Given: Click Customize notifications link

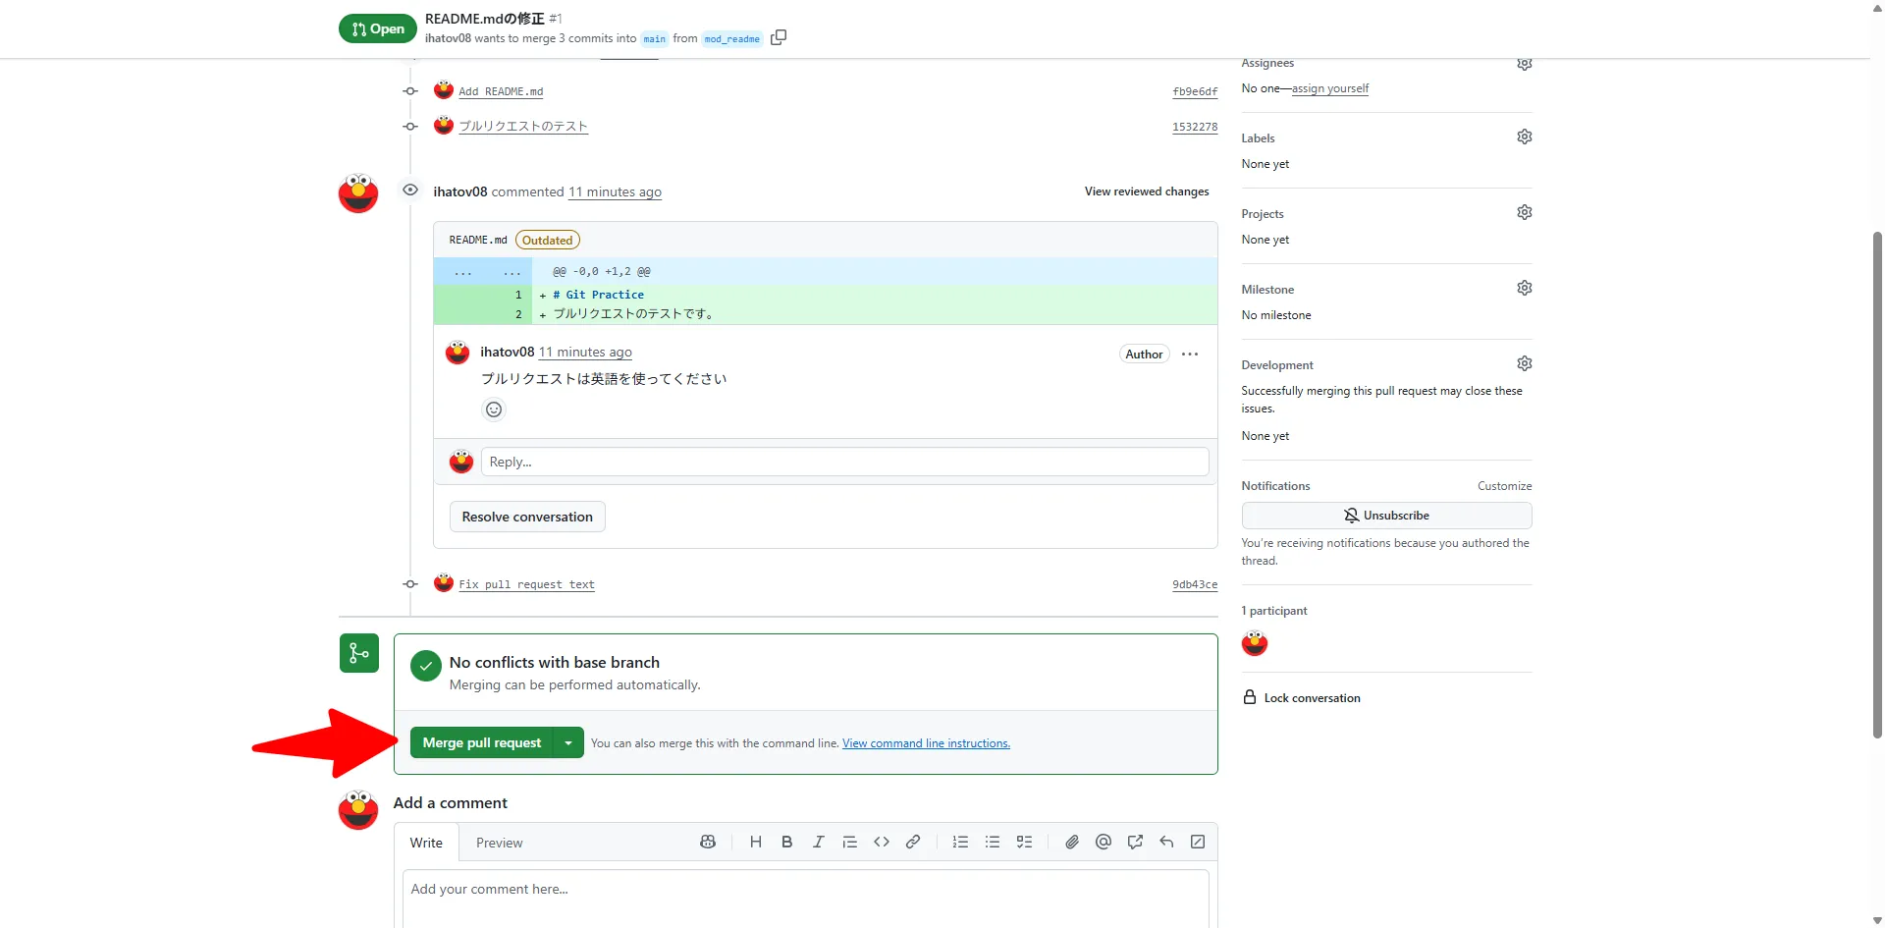Looking at the screenshot, I should point(1504,486).
